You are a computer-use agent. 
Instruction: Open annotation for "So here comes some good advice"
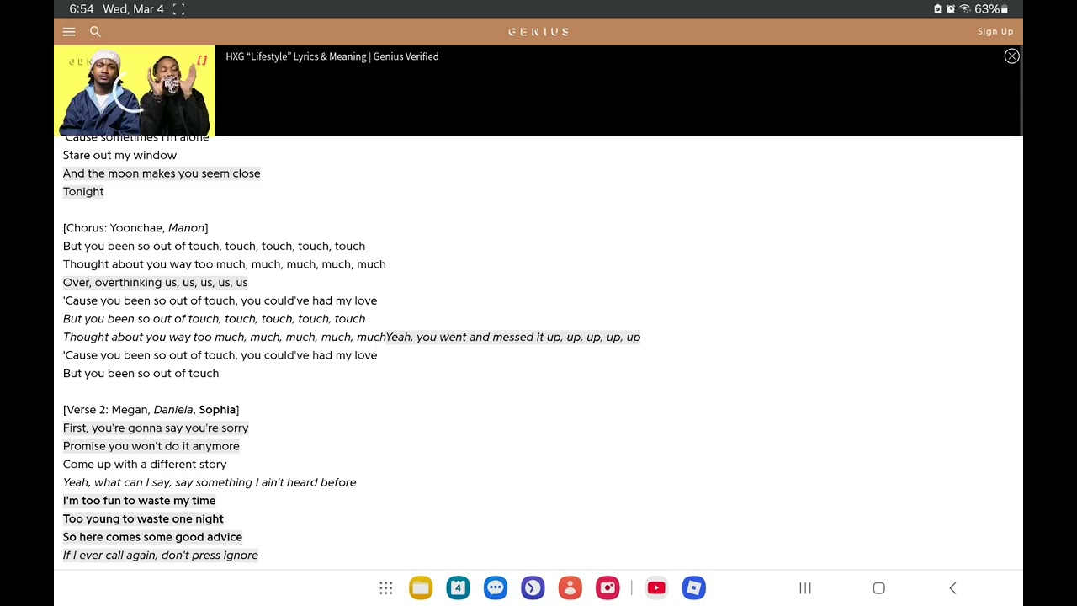152,537
